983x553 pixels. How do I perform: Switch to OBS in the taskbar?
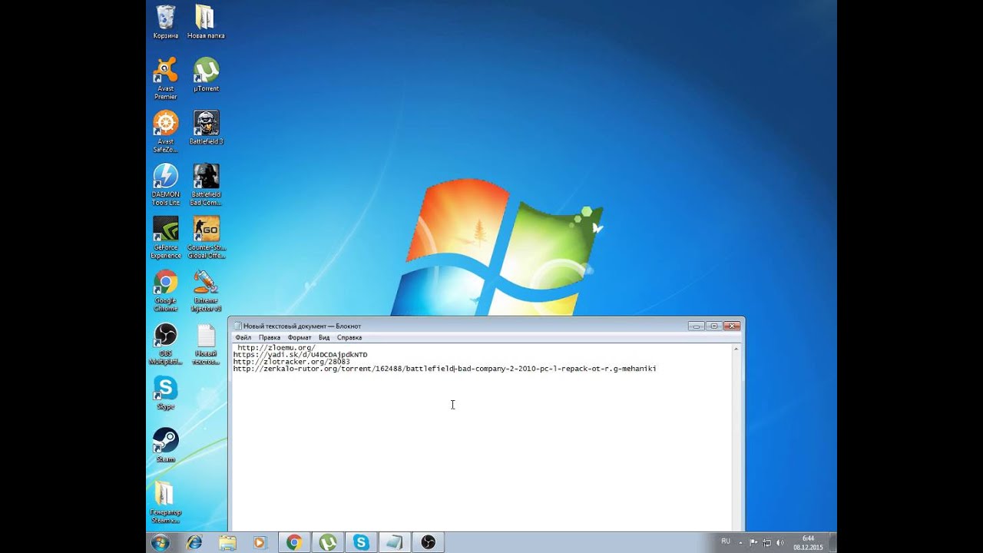[429, 542]
